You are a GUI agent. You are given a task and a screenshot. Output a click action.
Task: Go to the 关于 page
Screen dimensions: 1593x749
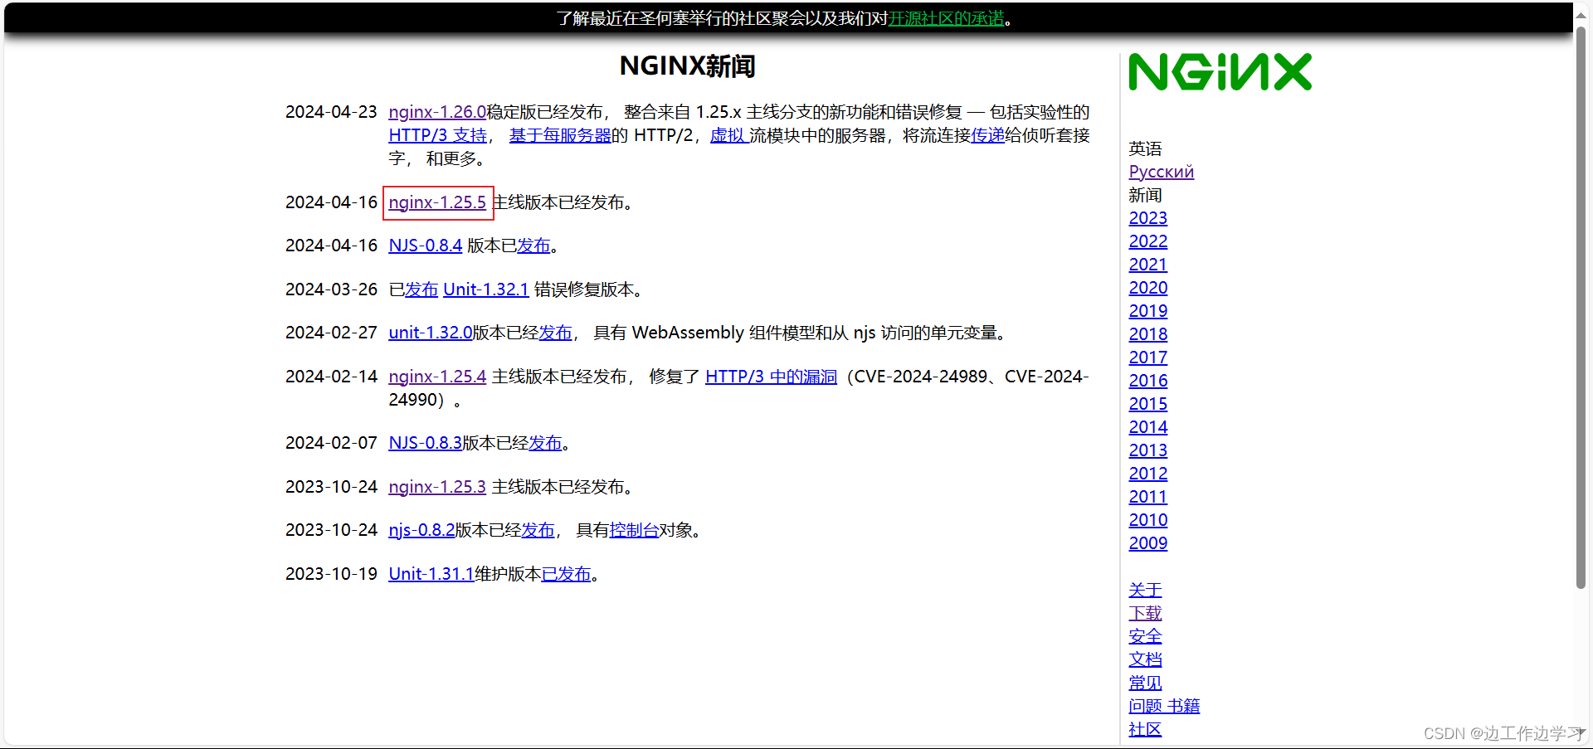(1145, 590)
